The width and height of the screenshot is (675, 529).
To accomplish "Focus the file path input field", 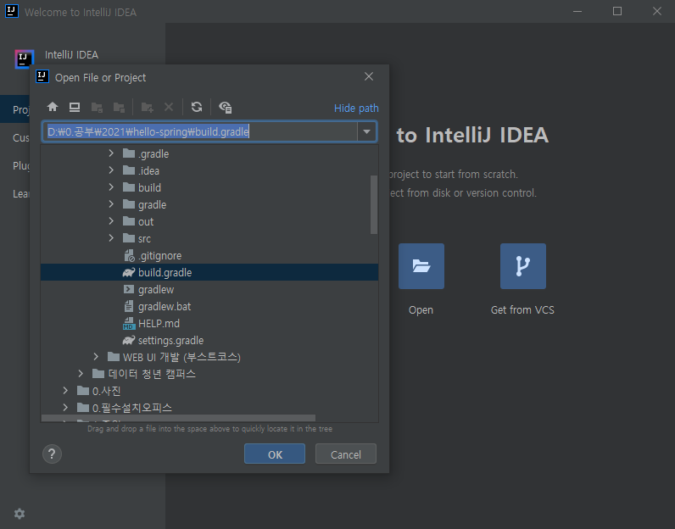I will coord(200,131).
